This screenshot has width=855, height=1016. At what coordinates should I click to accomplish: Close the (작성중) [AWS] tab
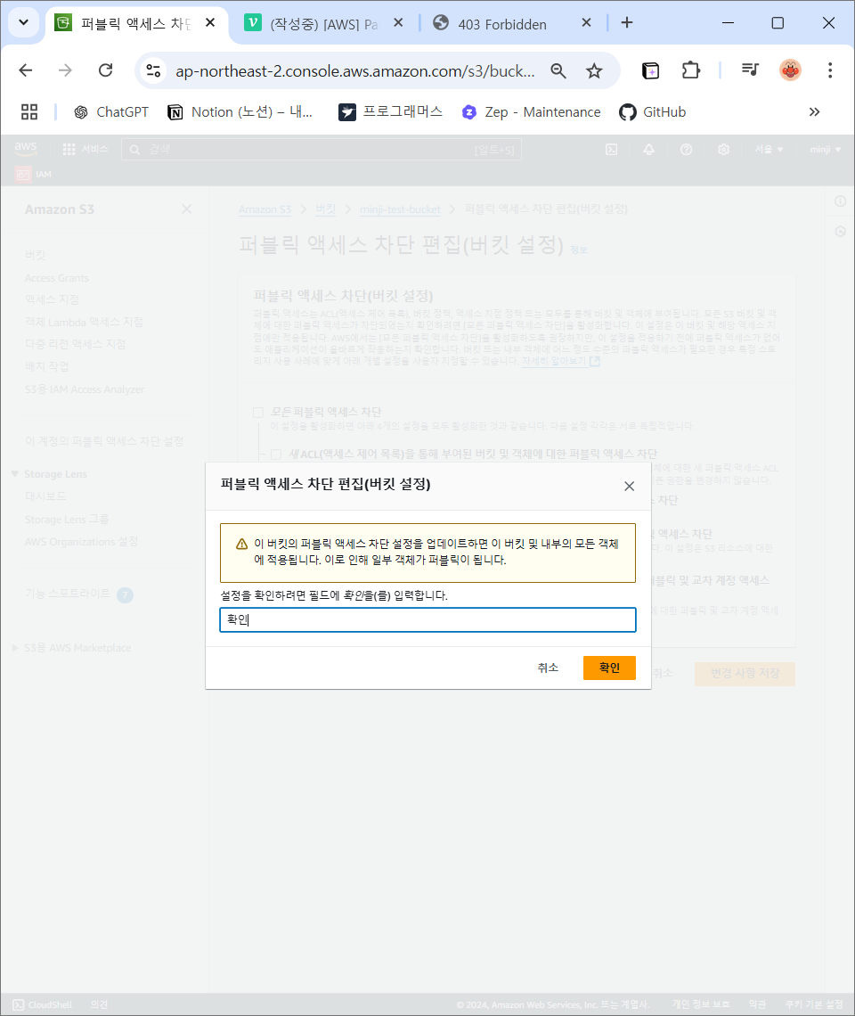pyautogui.click(x=398, y=22)
